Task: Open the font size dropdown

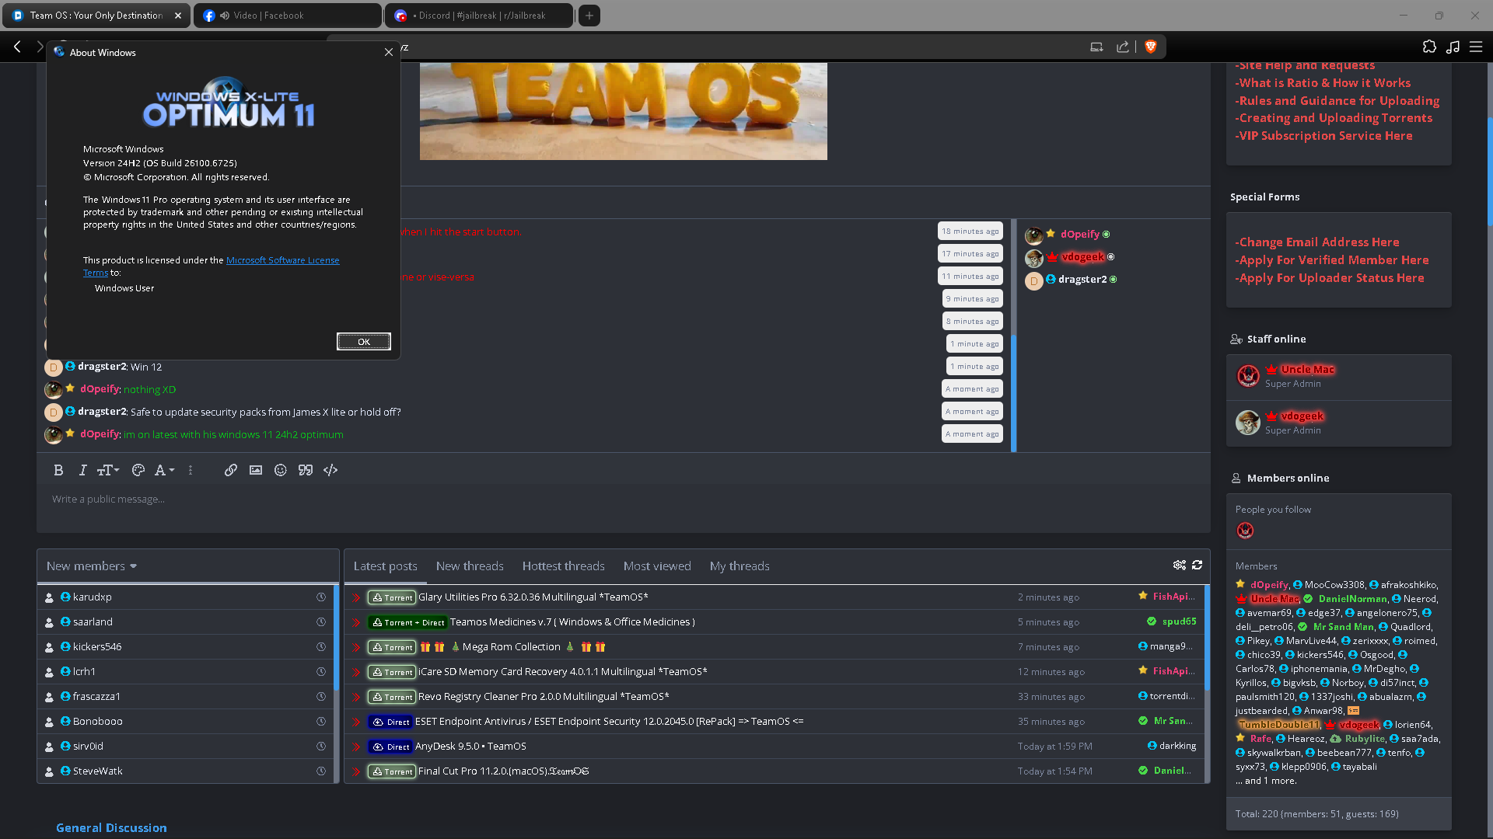Action: click(107, 470)
